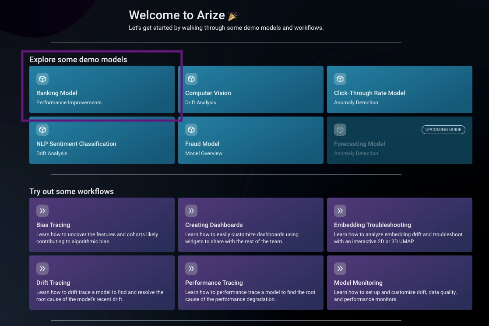Launch the Model Monitoring workflow description

coord(395,296)
